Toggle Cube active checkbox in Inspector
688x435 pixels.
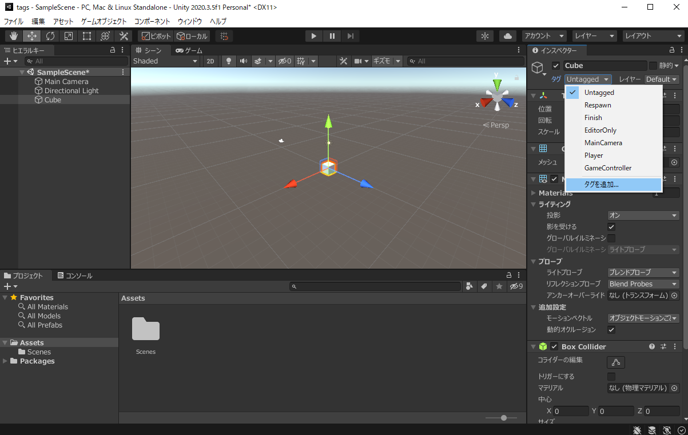(556, 66)
